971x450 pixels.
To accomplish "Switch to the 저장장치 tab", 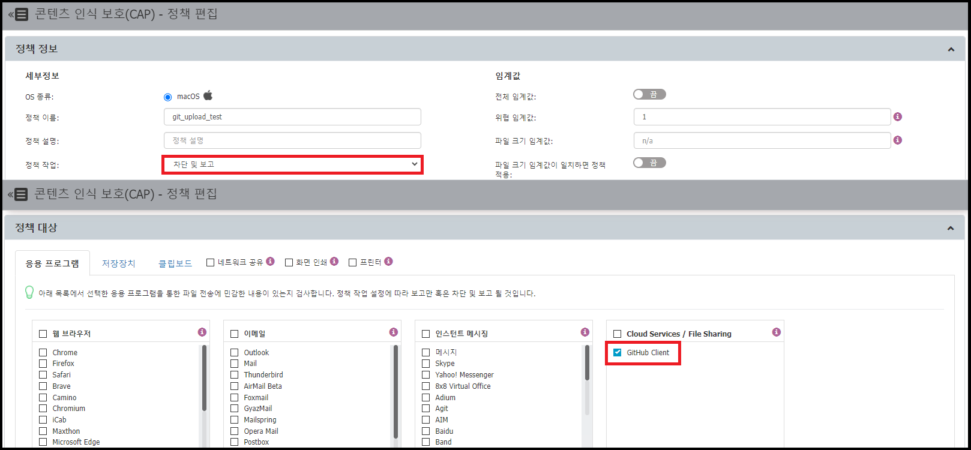I will point(118,264).
